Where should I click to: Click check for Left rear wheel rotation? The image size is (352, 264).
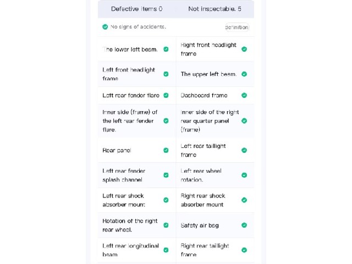[x=244, y=175]
